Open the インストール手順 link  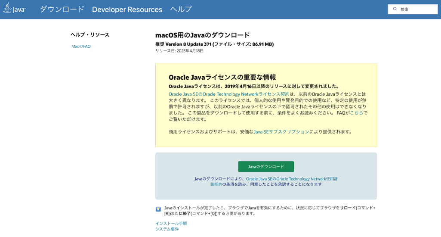tap(171, 224)
